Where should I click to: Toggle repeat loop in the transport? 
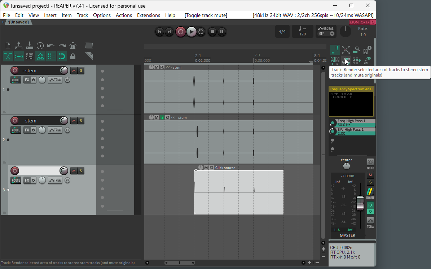(x=201, y=32)
